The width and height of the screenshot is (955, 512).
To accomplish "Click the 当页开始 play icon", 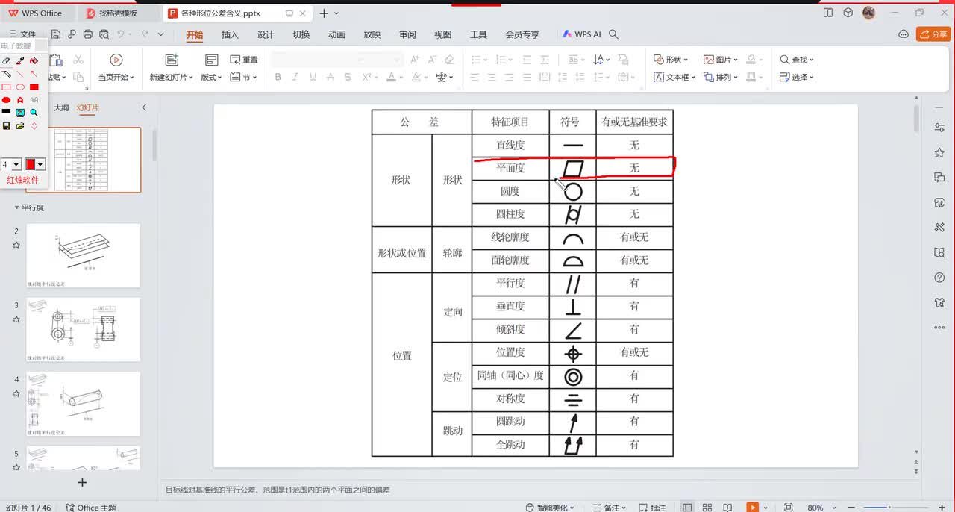I will pyautogui.click(x=116, y=60).
